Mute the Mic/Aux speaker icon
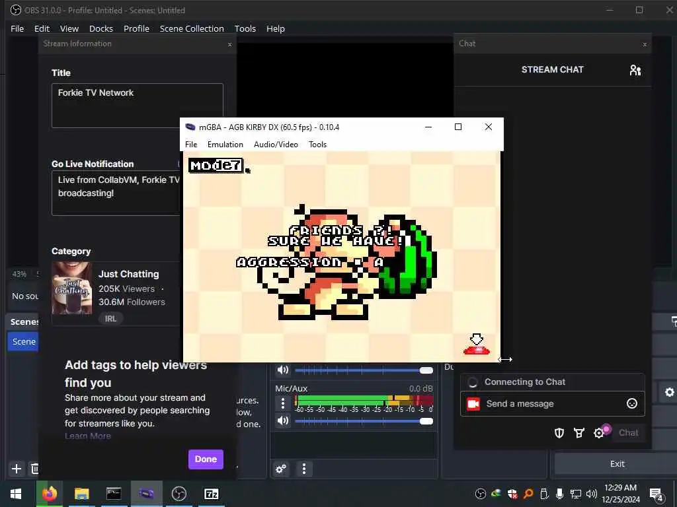The height and width of the screenshot is (507, 677). click(x=283, y=421)
